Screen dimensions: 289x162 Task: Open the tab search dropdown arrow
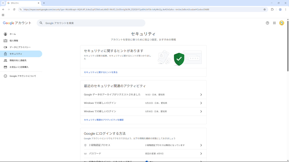[x=3, y=3]
